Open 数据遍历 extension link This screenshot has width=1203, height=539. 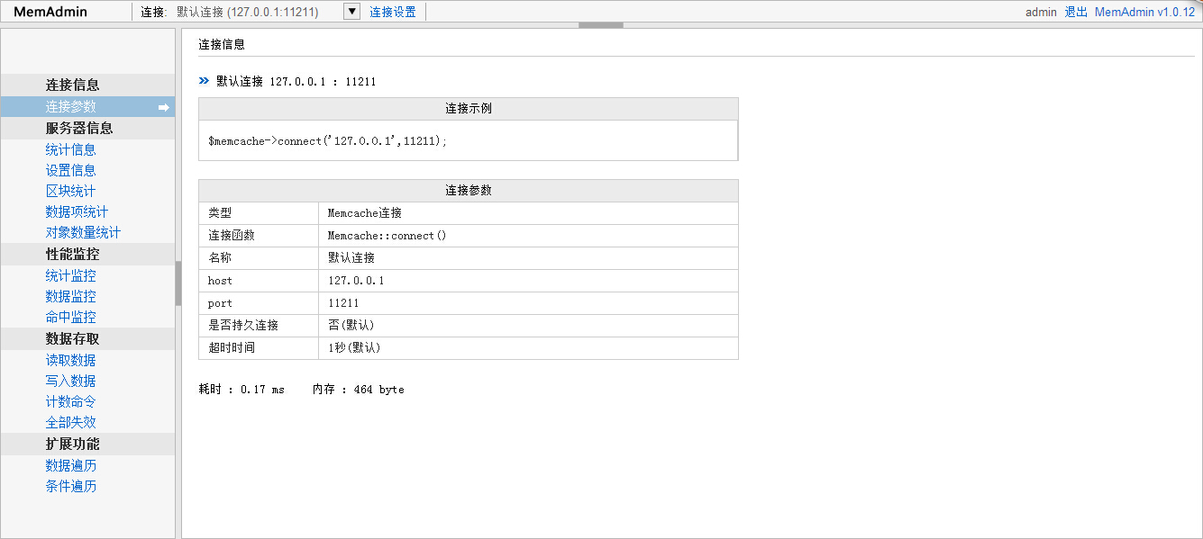[70, 465]
